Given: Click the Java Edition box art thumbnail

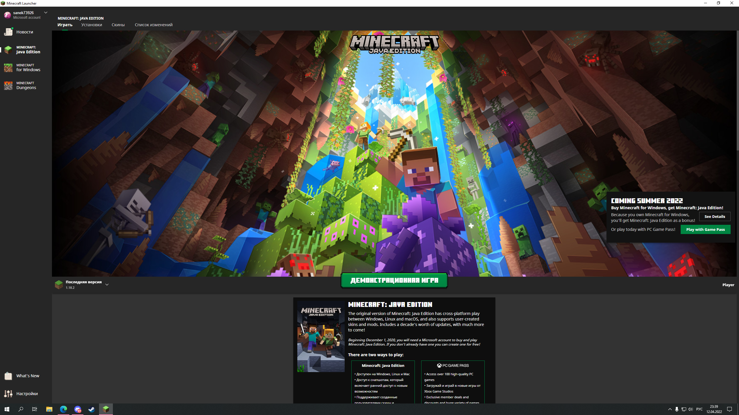Looking at the screenshot, I should point(321,337).
